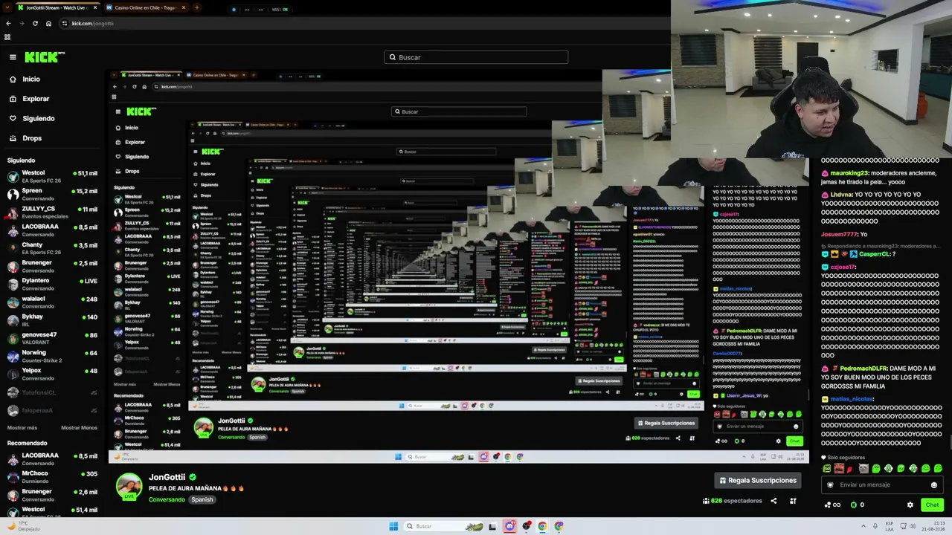Click username Lhdvna in the main chat
The width and height of the screenshot is (952, 535).
click(840, 195)
